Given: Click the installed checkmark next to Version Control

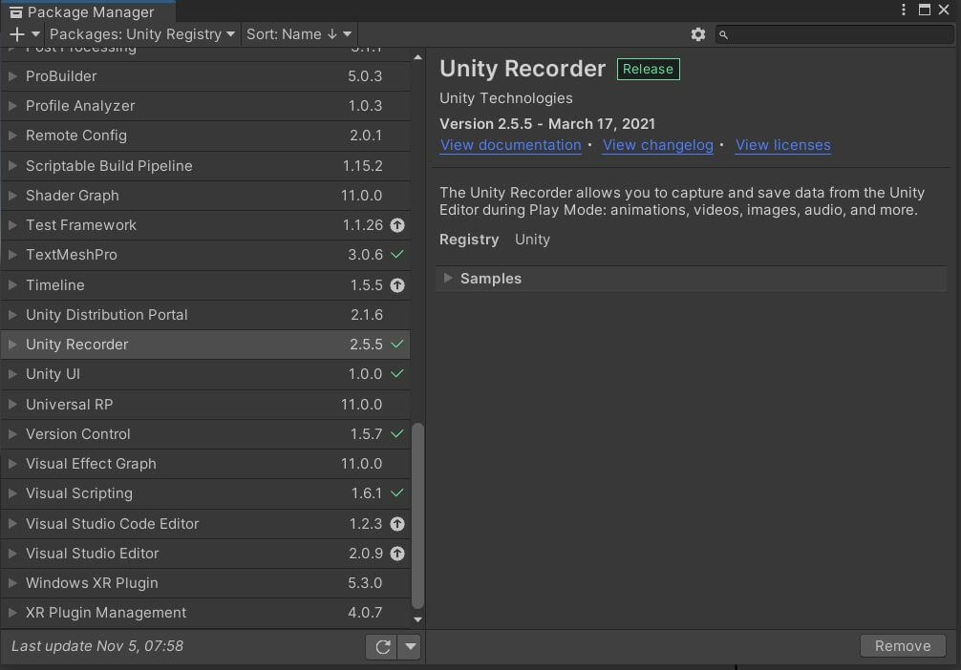Looking at the screenshot, I should tap(397, 433).
